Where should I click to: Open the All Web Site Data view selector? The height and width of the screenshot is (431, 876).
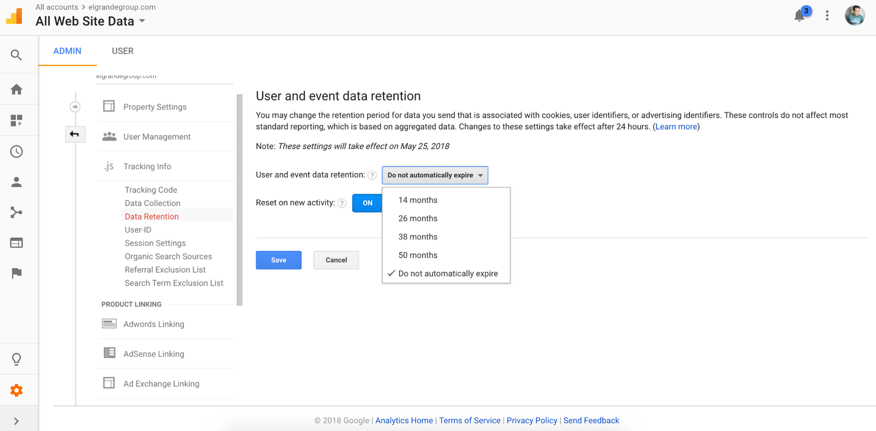click(x=90, y=21)
